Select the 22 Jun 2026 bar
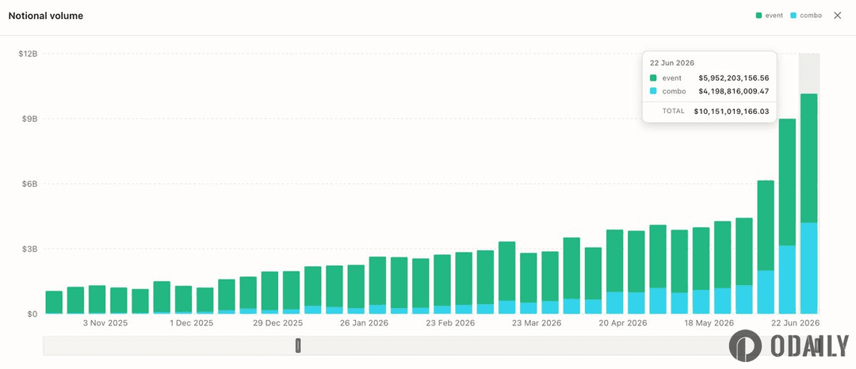The image size is (856, 369). pos(809,204)
